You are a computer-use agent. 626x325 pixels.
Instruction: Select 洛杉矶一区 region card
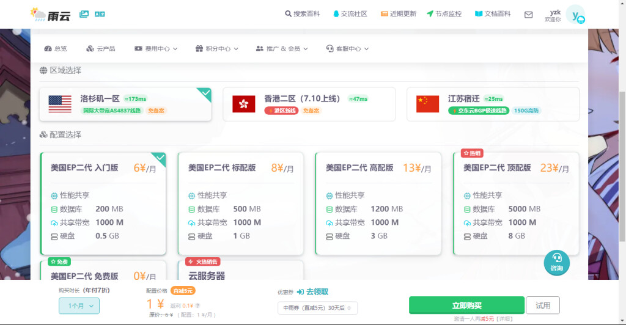[125, 104]
